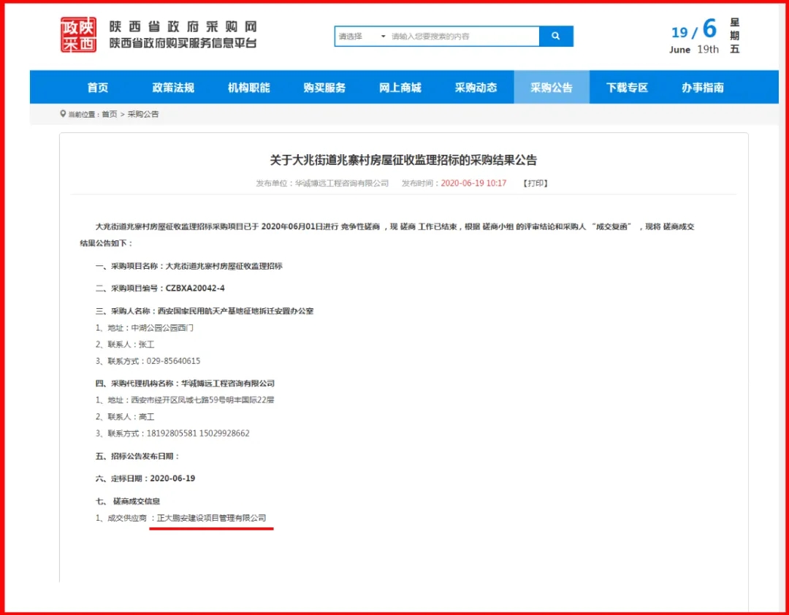Image resolution: width=789 pixels, height=615 pixels.
Task: Open the 请选择 category dropdown
Action: pos(362,36)
